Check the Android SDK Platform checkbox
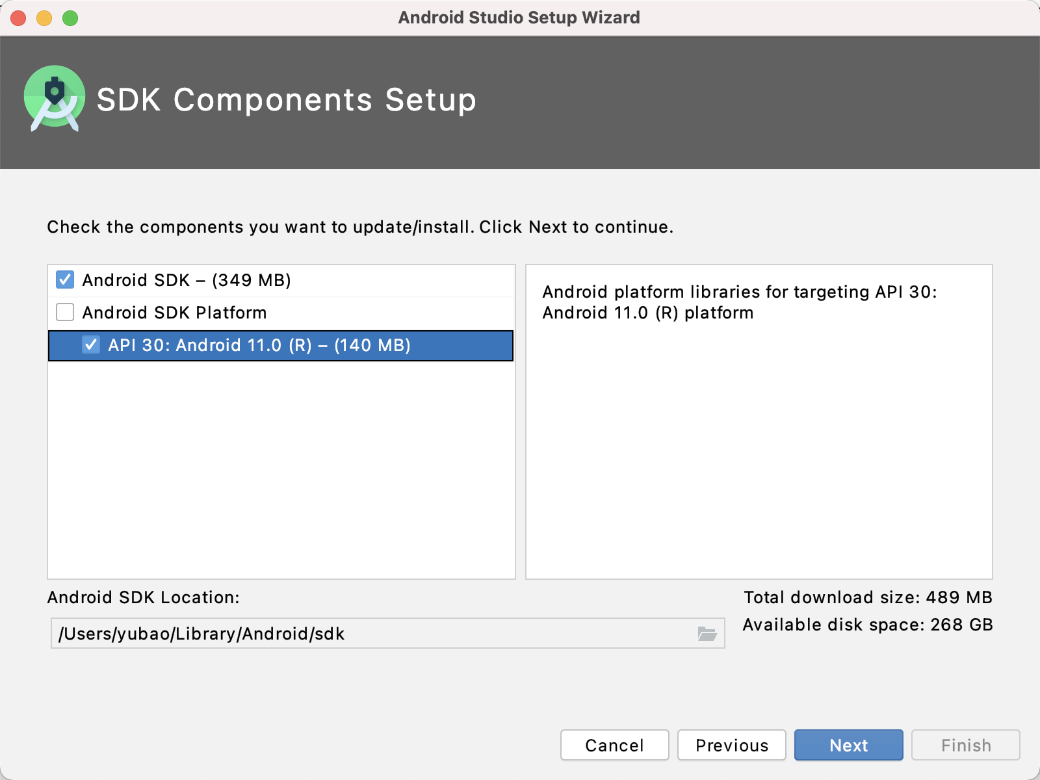 point(65,313)
